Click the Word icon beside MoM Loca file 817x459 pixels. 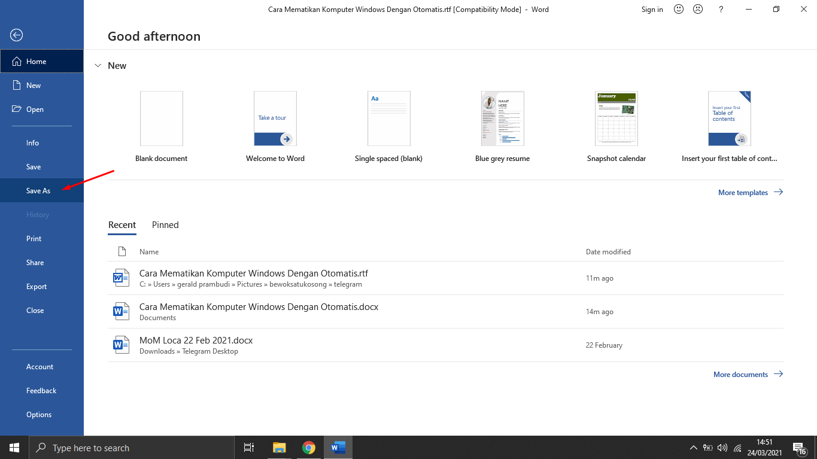click(122, 345)
